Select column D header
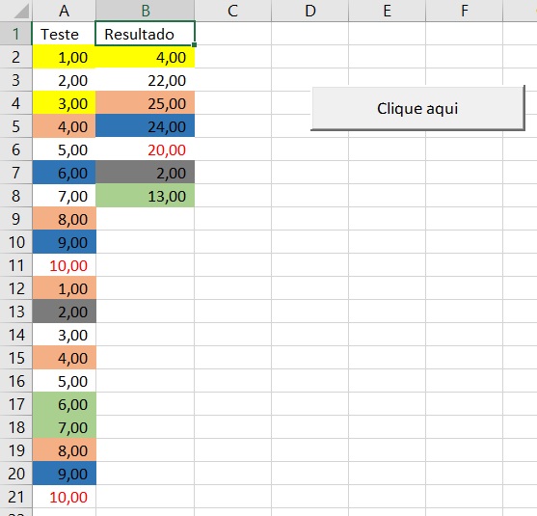This screenshot has height=516, width=537. click(309, 11)
